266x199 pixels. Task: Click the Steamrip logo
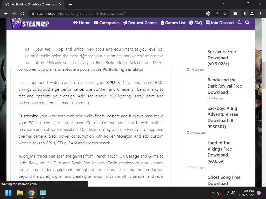tap(30, 24)
